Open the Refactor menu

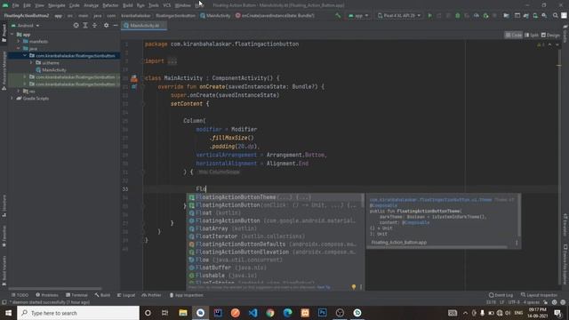pyautogui.click(x=110, y=5)
